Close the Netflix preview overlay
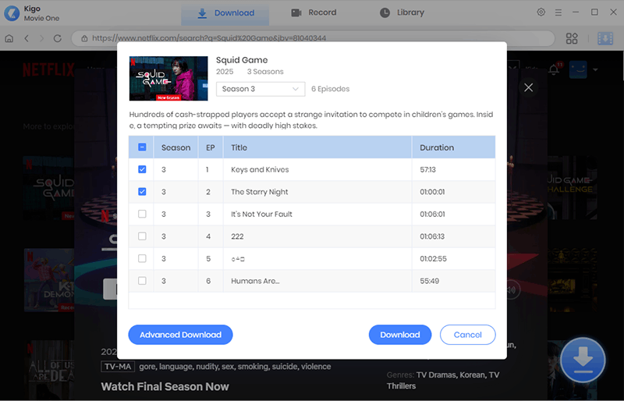 (529, 87)
